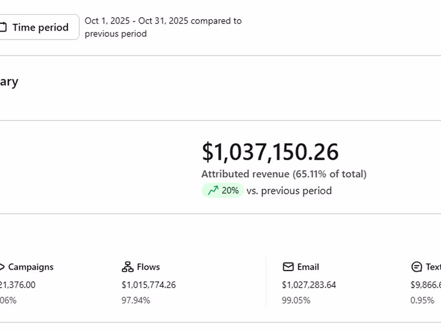
Task: Click the 'vs. previous period' text
Action: pos(289,191)
